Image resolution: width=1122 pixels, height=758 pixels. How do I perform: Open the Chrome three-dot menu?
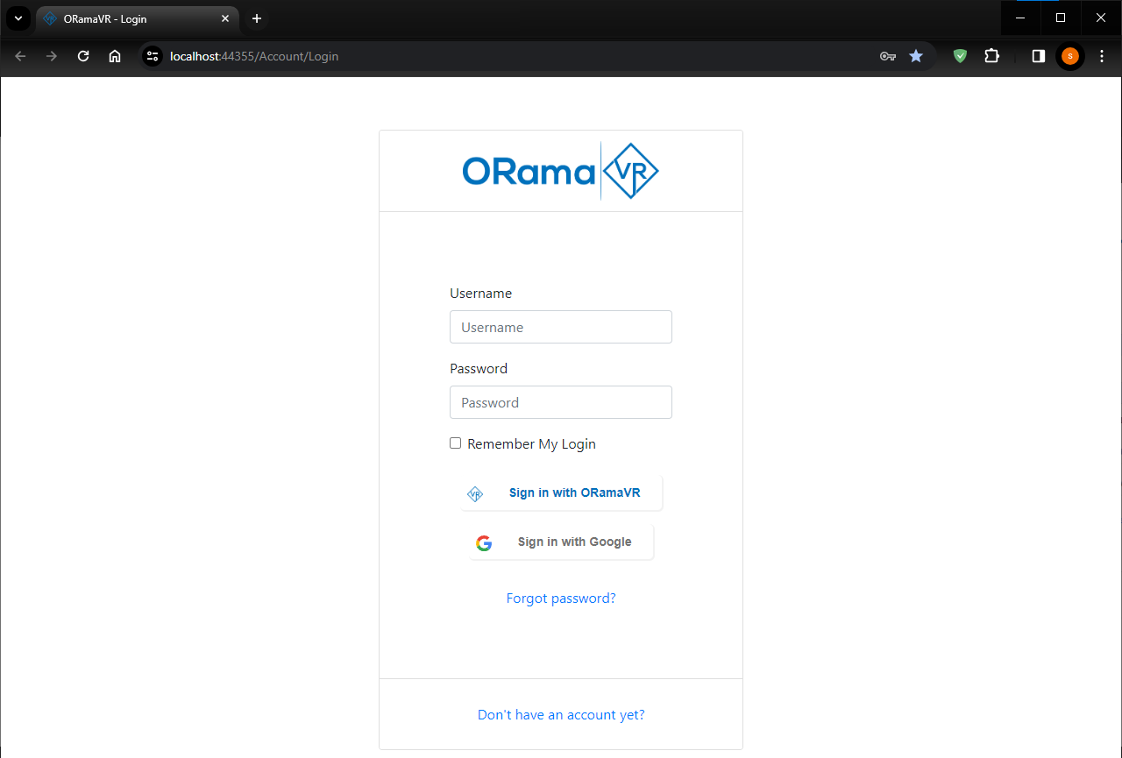pyautogui.click(x=1102, y=56)
